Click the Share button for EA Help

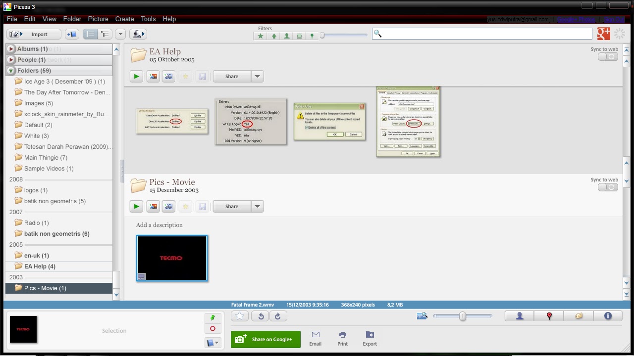pyautogui.click(x=232, y=76)
